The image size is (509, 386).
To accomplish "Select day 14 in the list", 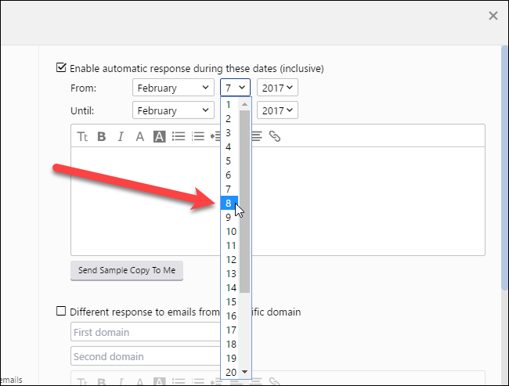I will (229, 287).
